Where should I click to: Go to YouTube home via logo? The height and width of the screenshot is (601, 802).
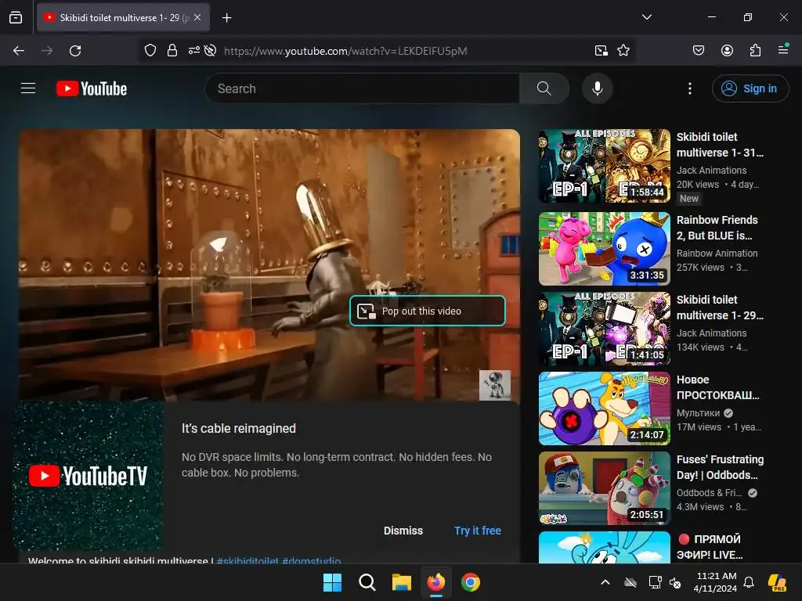92,89
